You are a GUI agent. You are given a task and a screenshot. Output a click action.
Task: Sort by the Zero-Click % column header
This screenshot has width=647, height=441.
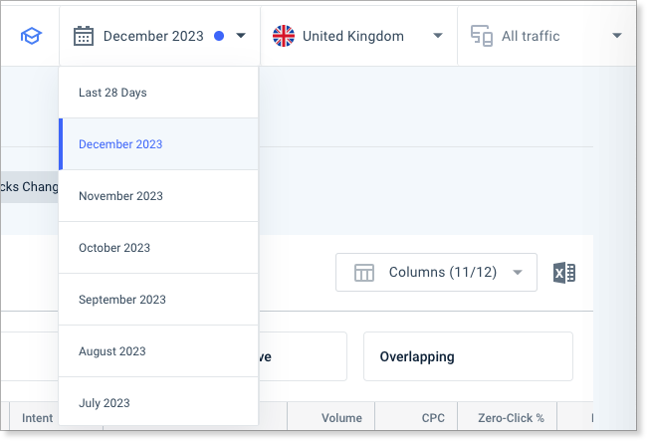pos(511,418)
